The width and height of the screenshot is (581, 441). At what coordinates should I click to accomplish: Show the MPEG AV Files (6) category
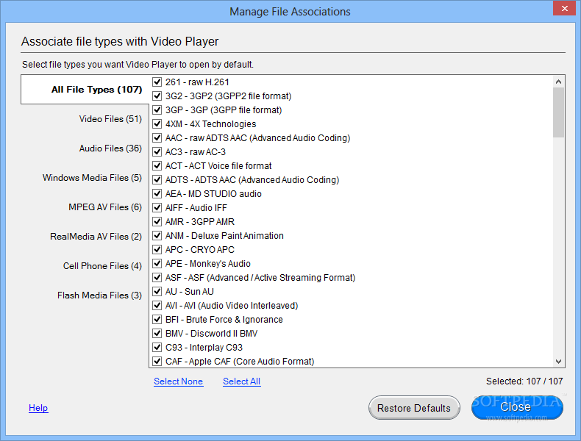tap(105, 207)
